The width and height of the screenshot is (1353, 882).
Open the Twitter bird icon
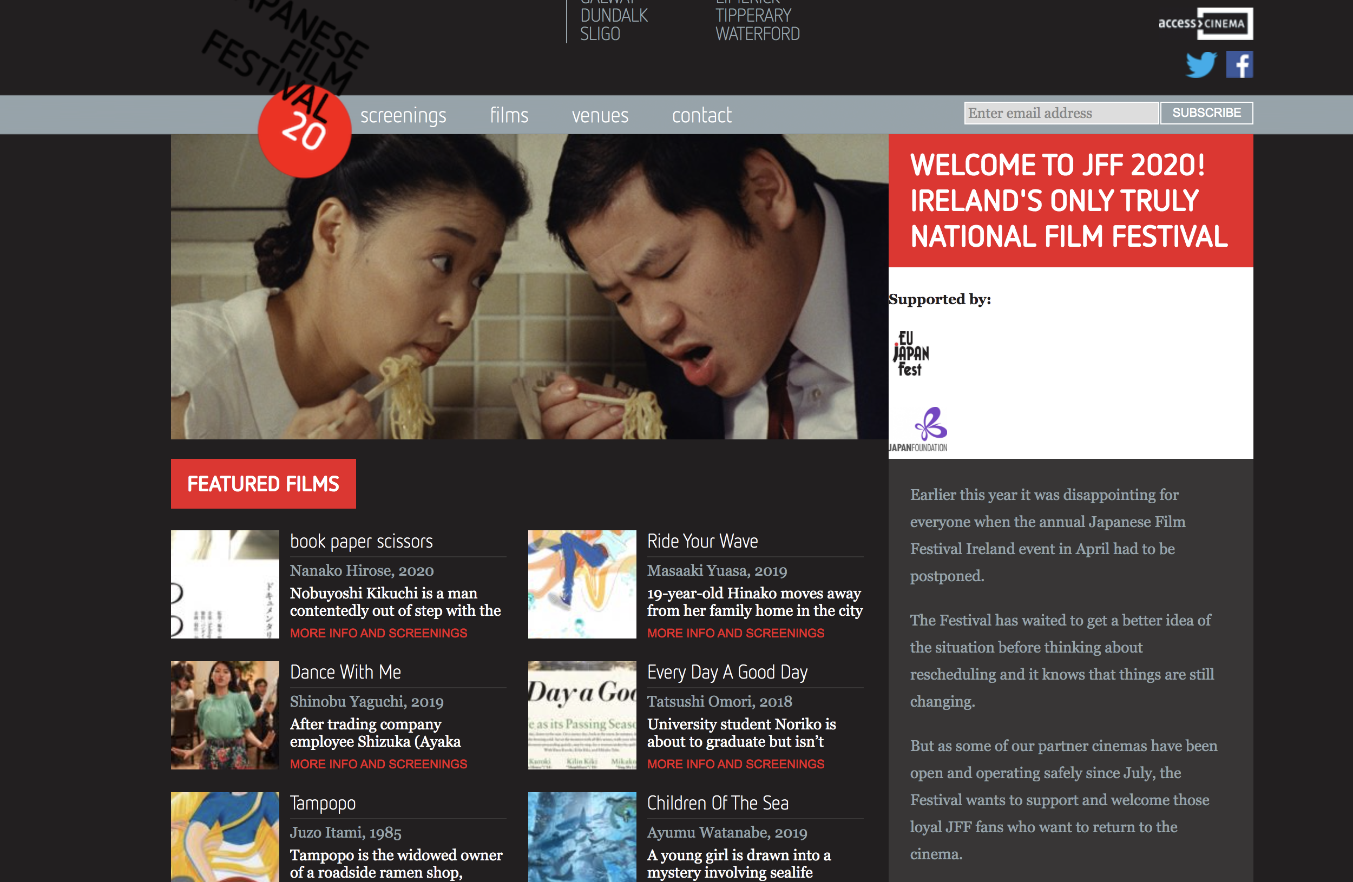point(1200,65)
